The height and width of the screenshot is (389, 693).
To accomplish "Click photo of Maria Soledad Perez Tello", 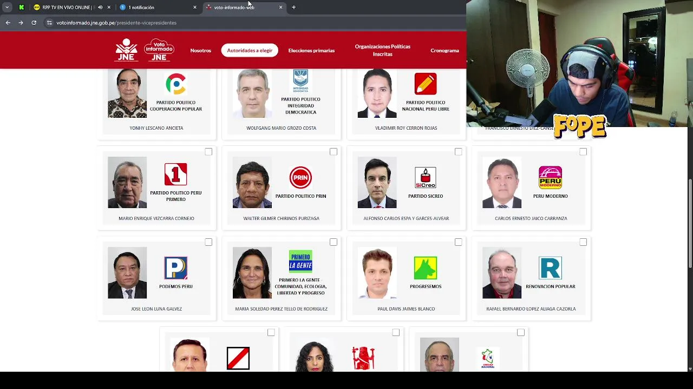I will coord(252,273).
